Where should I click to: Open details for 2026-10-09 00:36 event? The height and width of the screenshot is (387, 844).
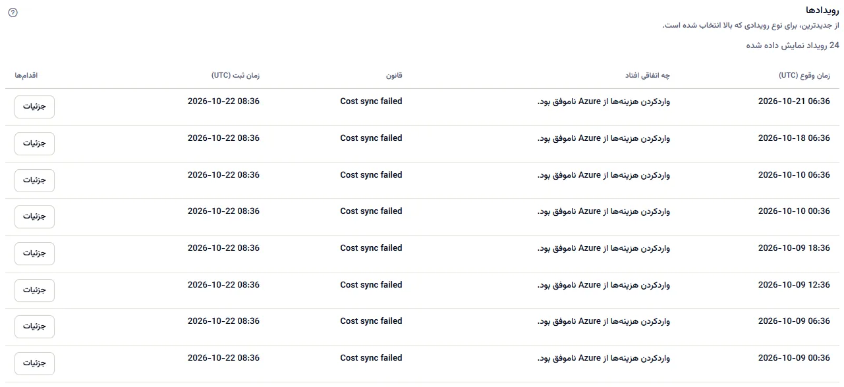(34, 363)
